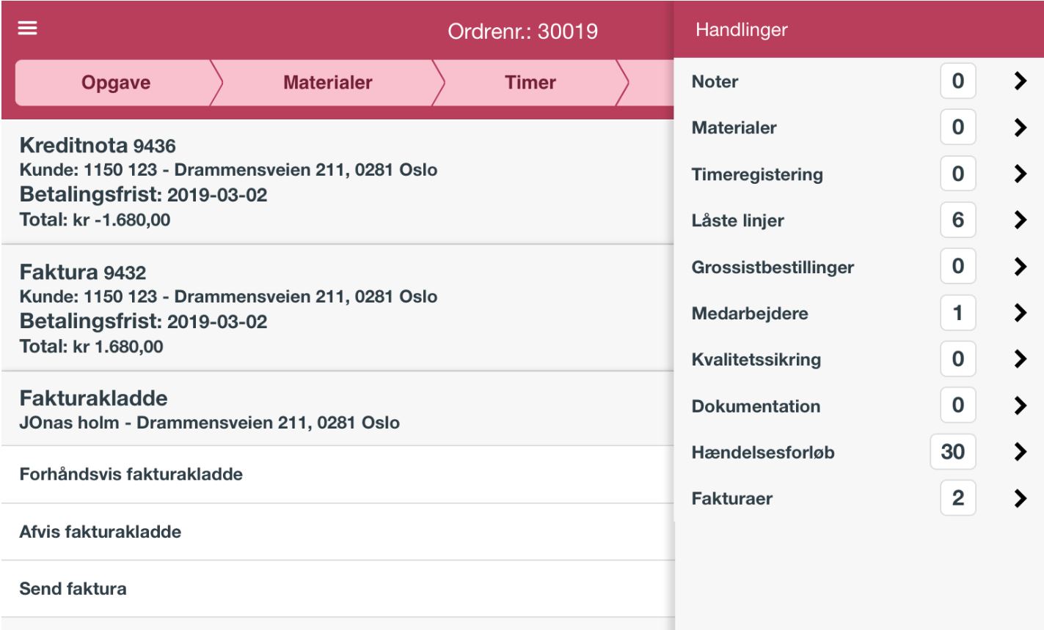1044x630 pixels.
Task: Click the Hændelsesforløb count badge 30
Action: coord(953,452)
